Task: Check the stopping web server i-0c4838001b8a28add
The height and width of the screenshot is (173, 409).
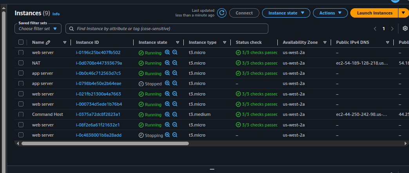Action: [21, 135]
